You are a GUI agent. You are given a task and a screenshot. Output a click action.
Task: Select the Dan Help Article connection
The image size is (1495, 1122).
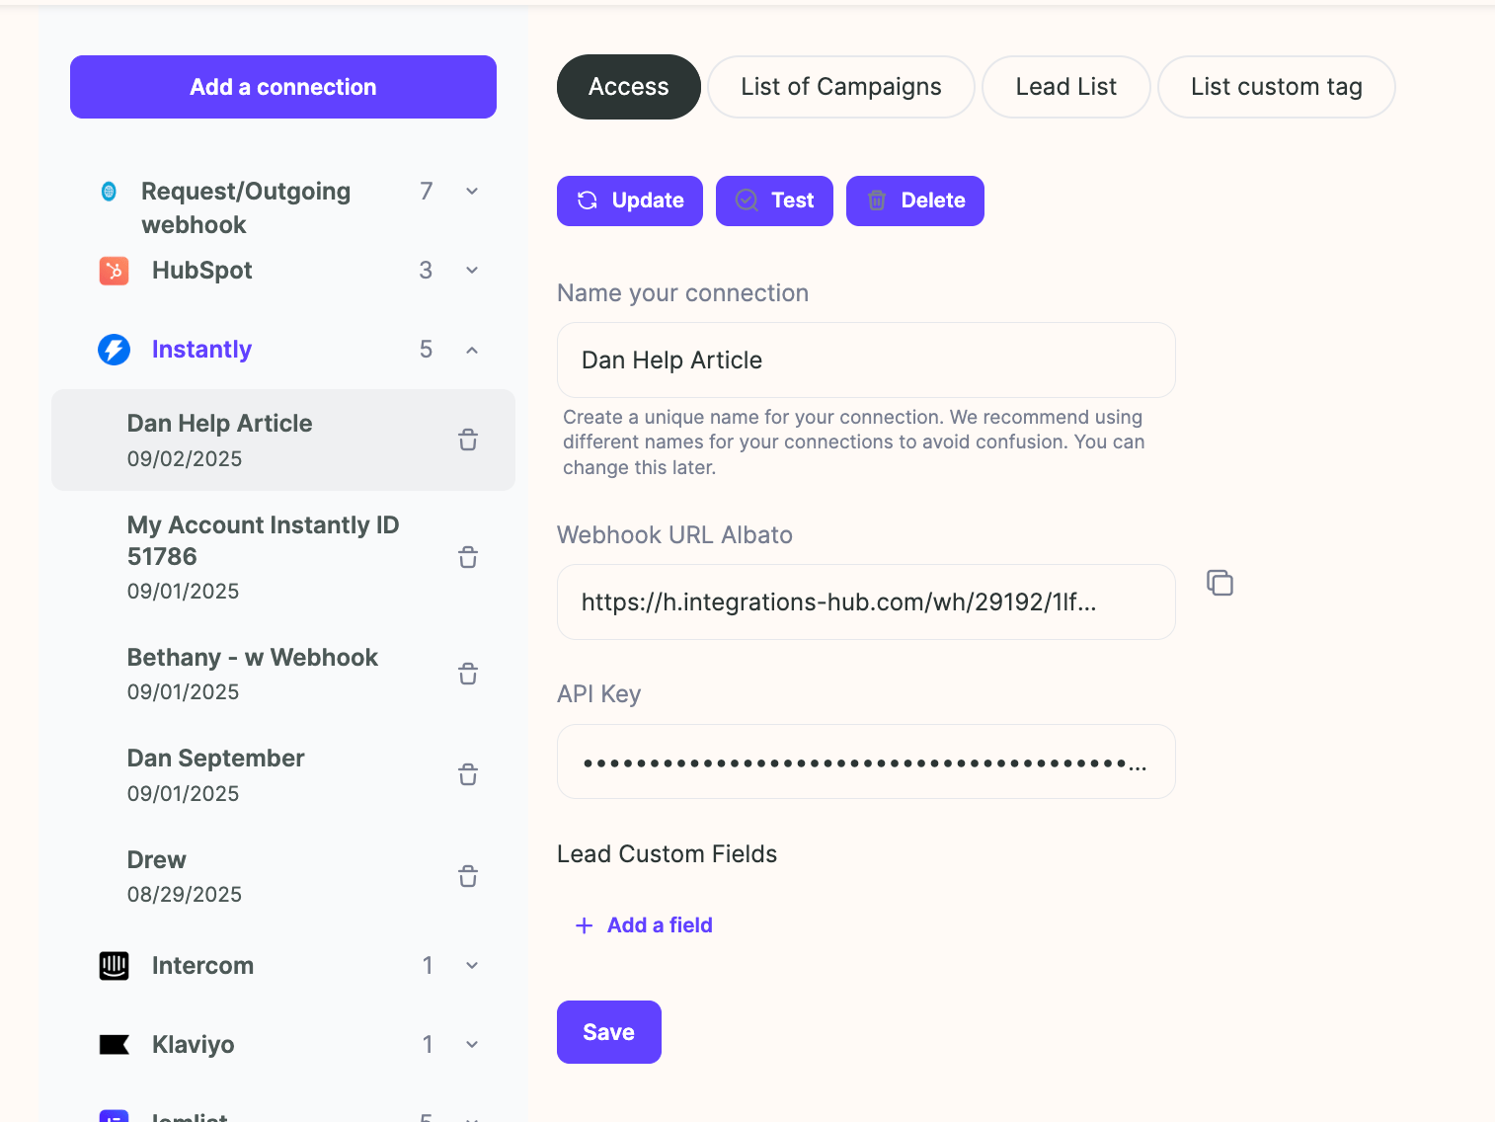pos(283,441)
